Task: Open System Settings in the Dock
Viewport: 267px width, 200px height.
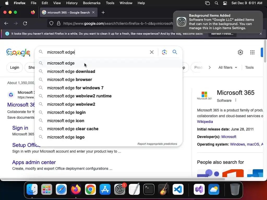Action: tap(120, 189)
